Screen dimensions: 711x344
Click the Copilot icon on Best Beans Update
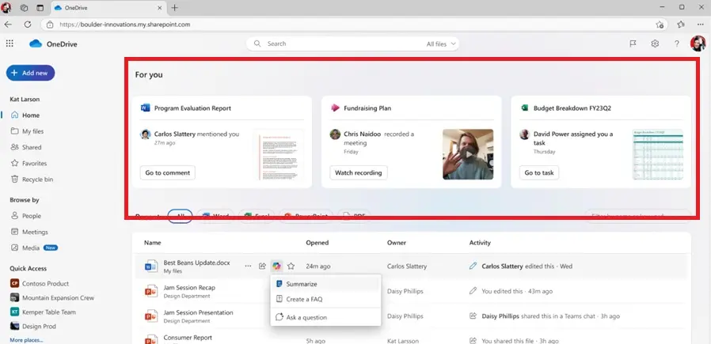coord(276,267)
